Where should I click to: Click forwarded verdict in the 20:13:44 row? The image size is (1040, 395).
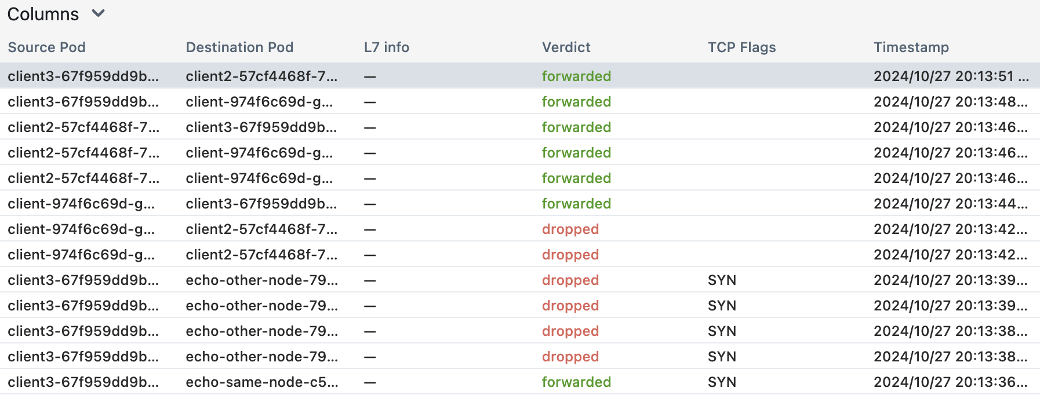pyautogui.click(x=576, y=204)
